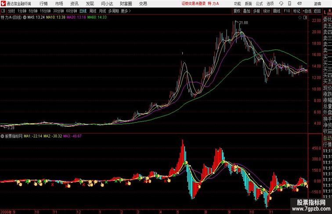Switch to 60分钟 period
Image resolution: width=332 pixels, height=214 pixels.
click(72, 11)
